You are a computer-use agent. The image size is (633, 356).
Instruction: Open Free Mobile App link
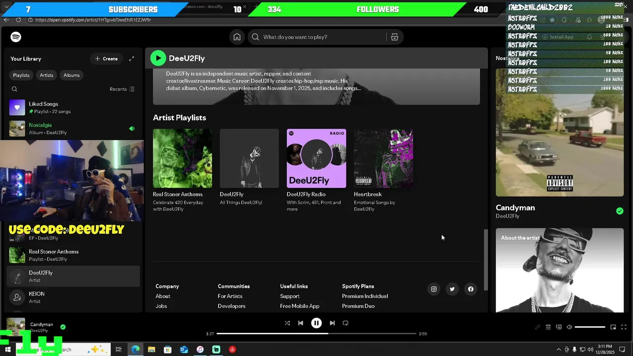[x=300, y=306]
